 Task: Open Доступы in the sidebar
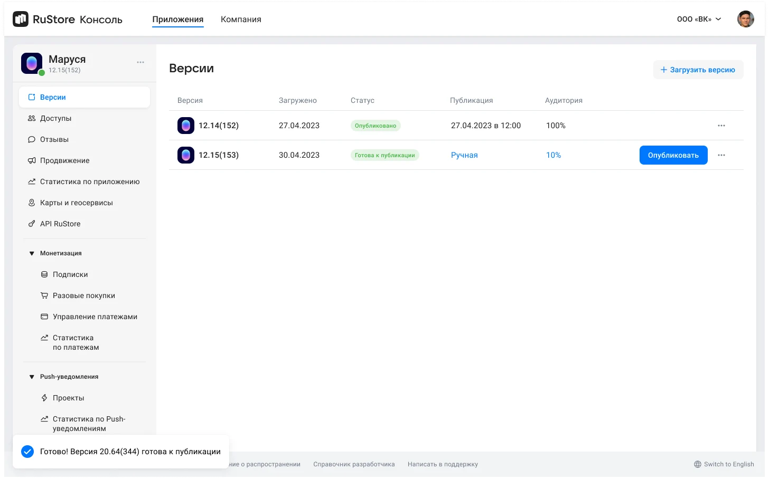(85, 118)
